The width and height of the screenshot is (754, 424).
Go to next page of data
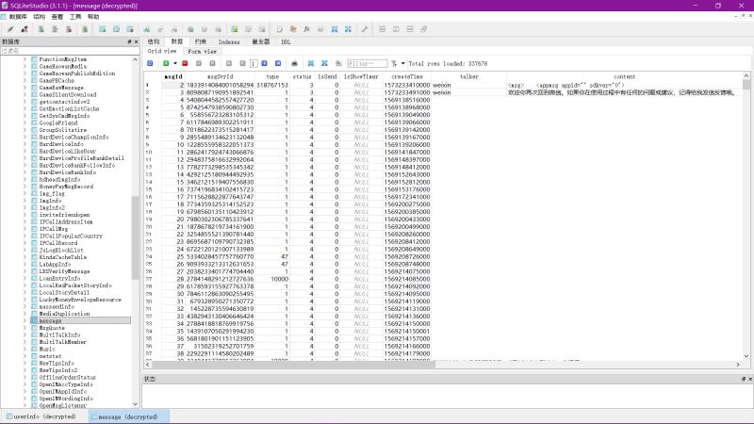click(x=264, y=63)
